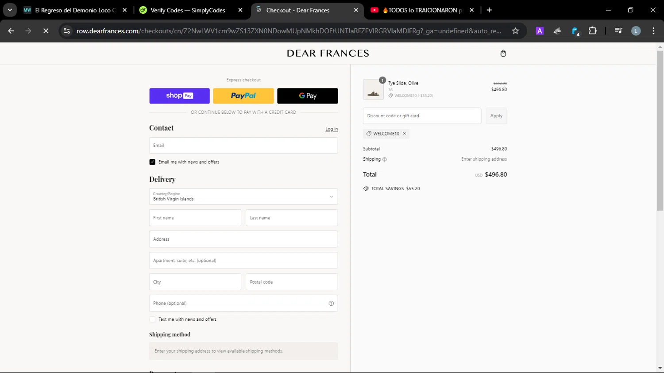664x373 pixels.
Task: Open the Chrome three-dot menu
Action: 653,31
